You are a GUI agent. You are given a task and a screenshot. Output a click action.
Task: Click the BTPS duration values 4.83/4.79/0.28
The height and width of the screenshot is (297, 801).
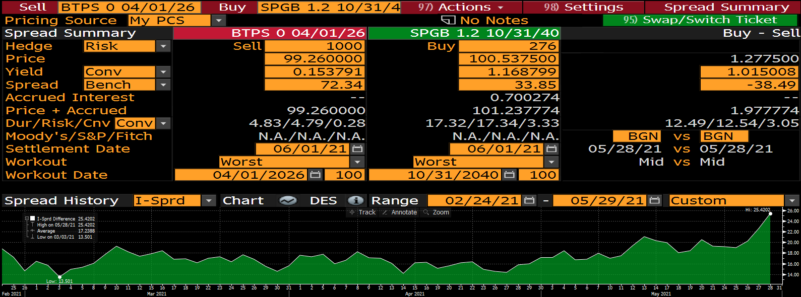point(307,123)
